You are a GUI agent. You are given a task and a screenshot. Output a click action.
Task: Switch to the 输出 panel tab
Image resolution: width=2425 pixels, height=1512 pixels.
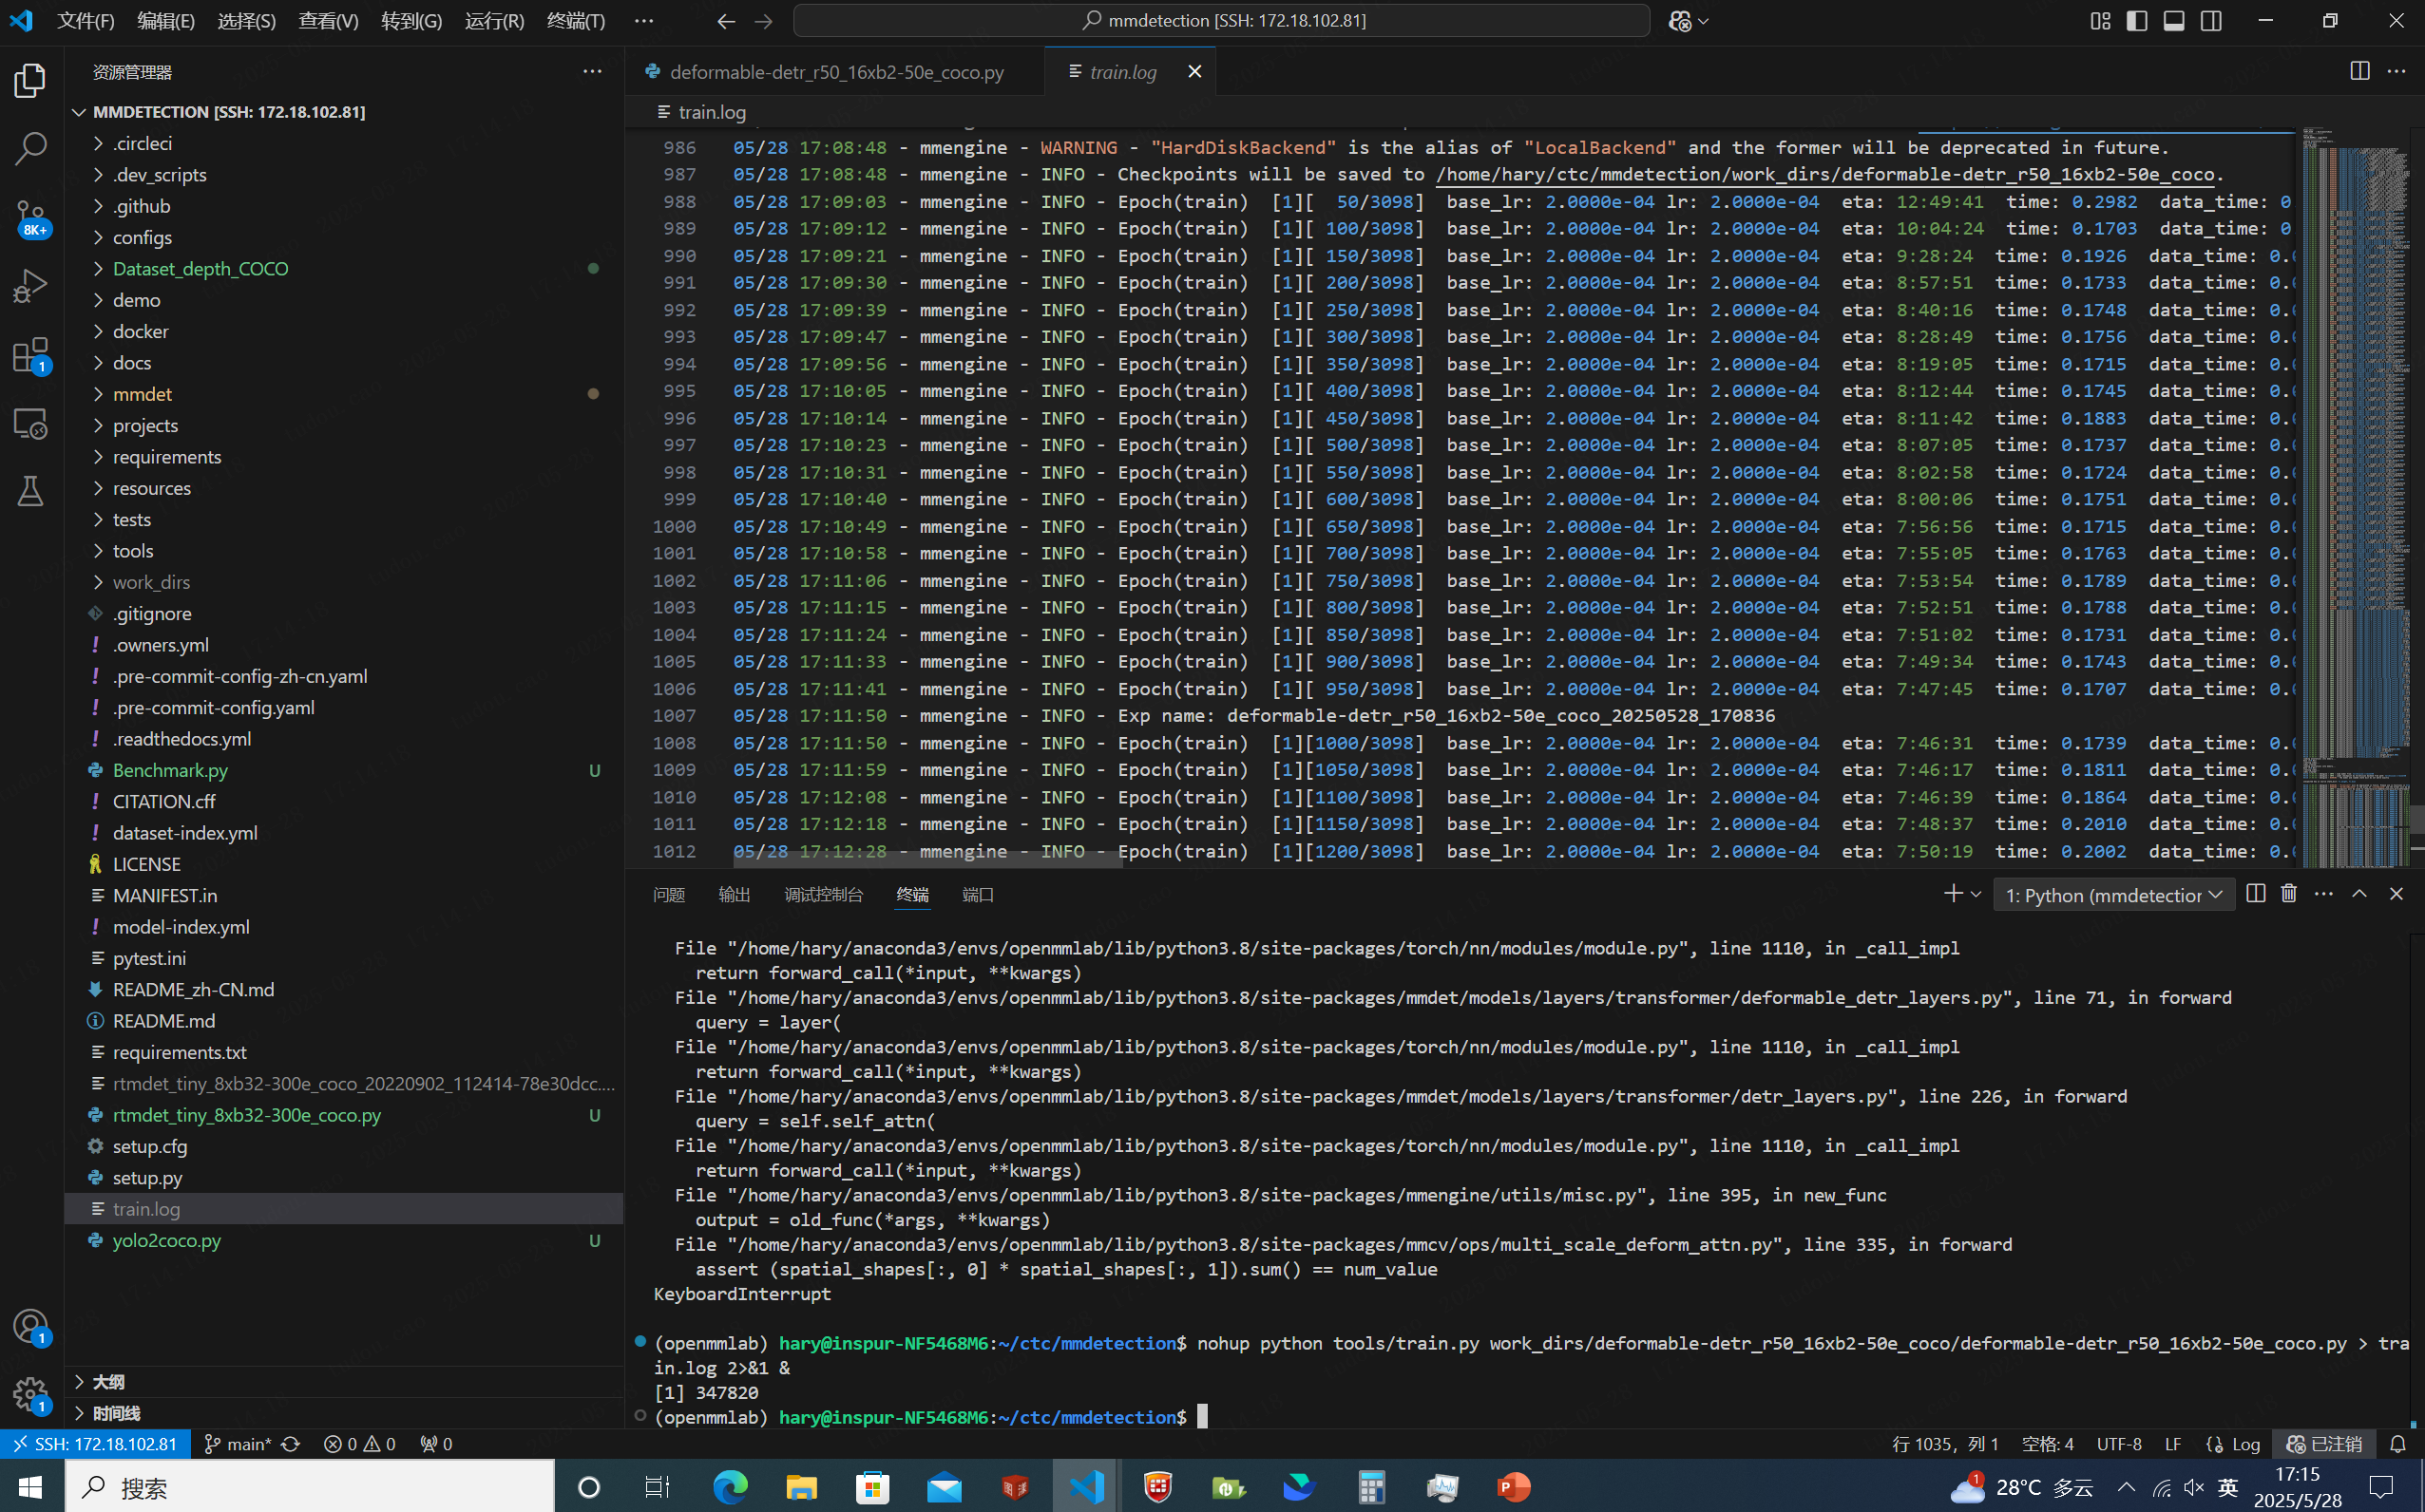coord(734,895)
